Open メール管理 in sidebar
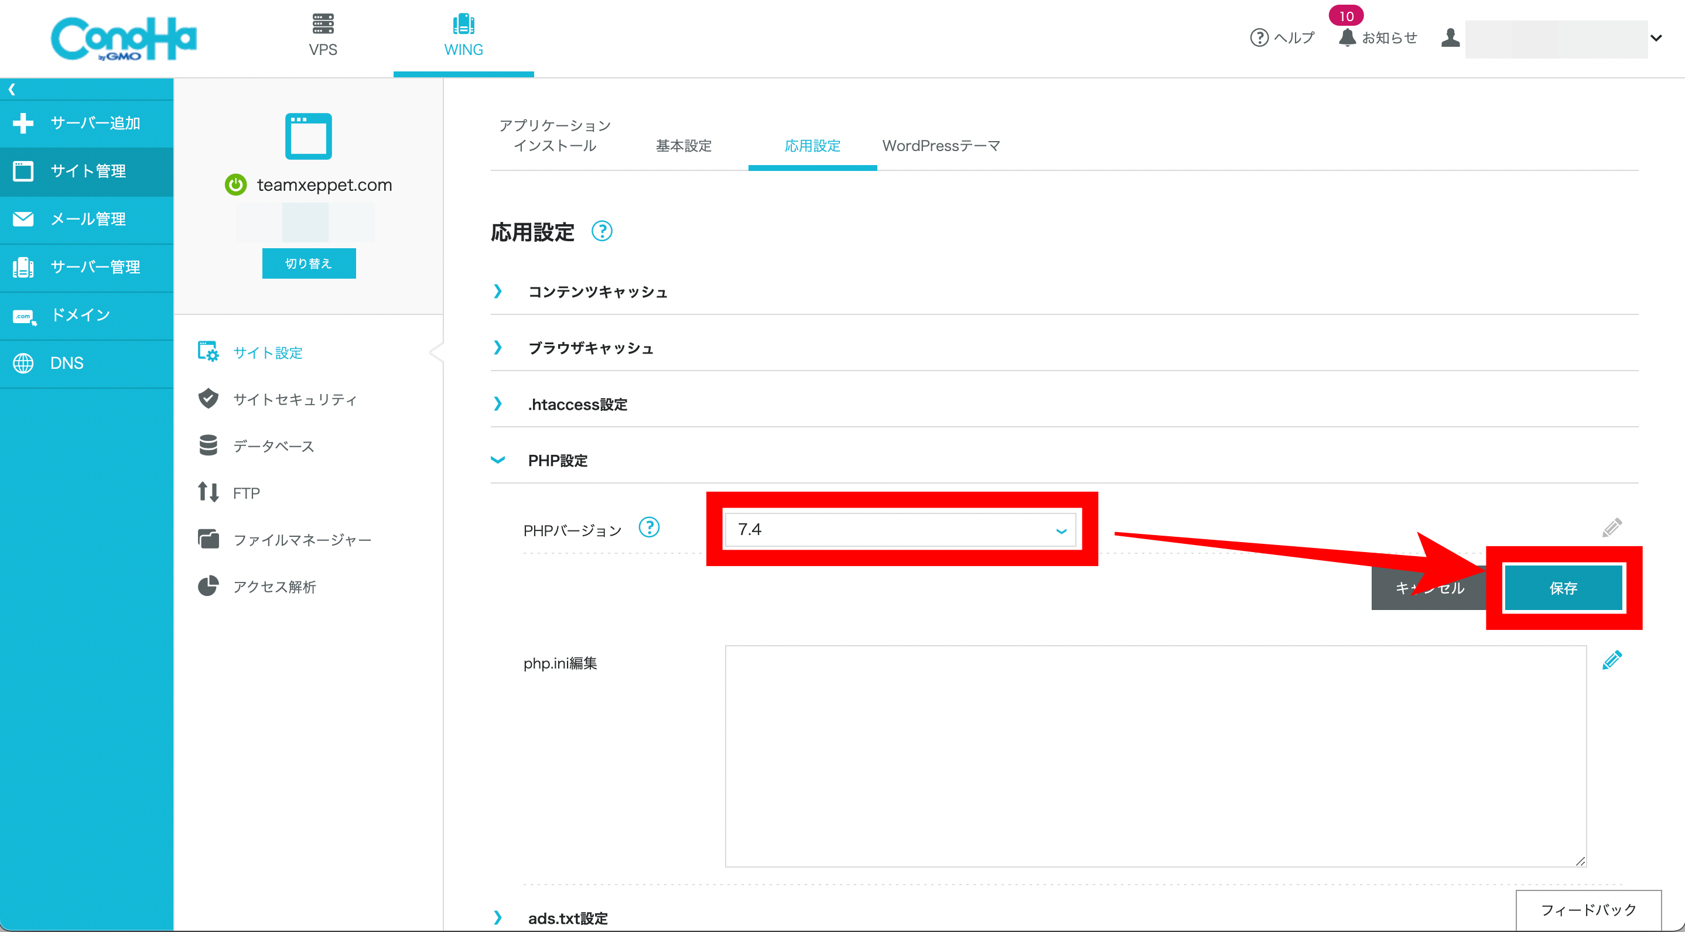 [86, 219]
